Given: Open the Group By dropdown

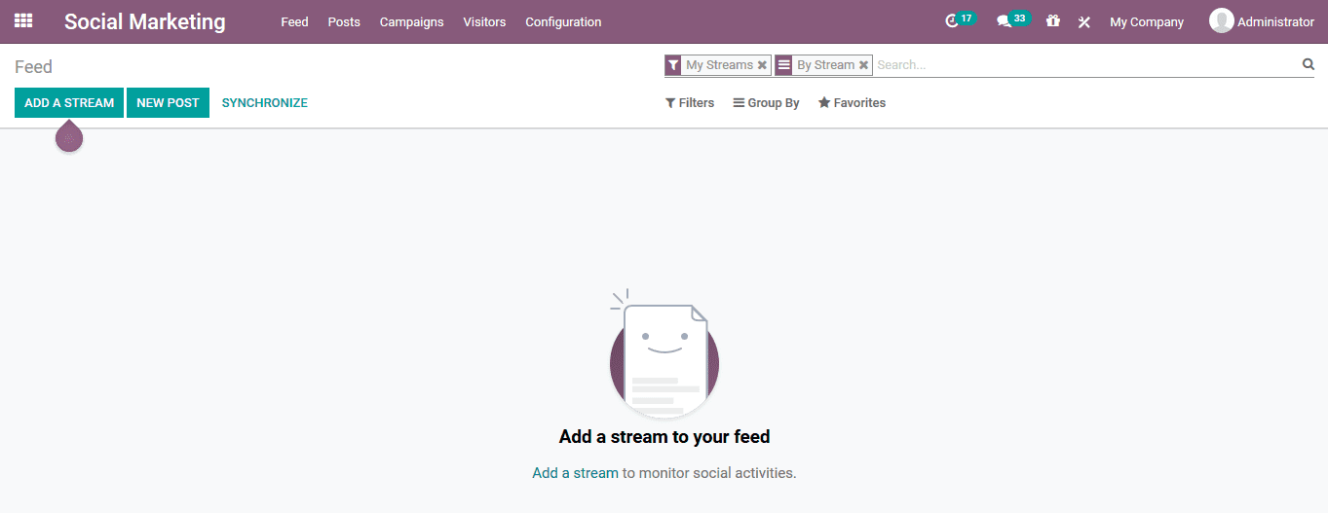Looking at the screenshot, I should click(767, 103).
